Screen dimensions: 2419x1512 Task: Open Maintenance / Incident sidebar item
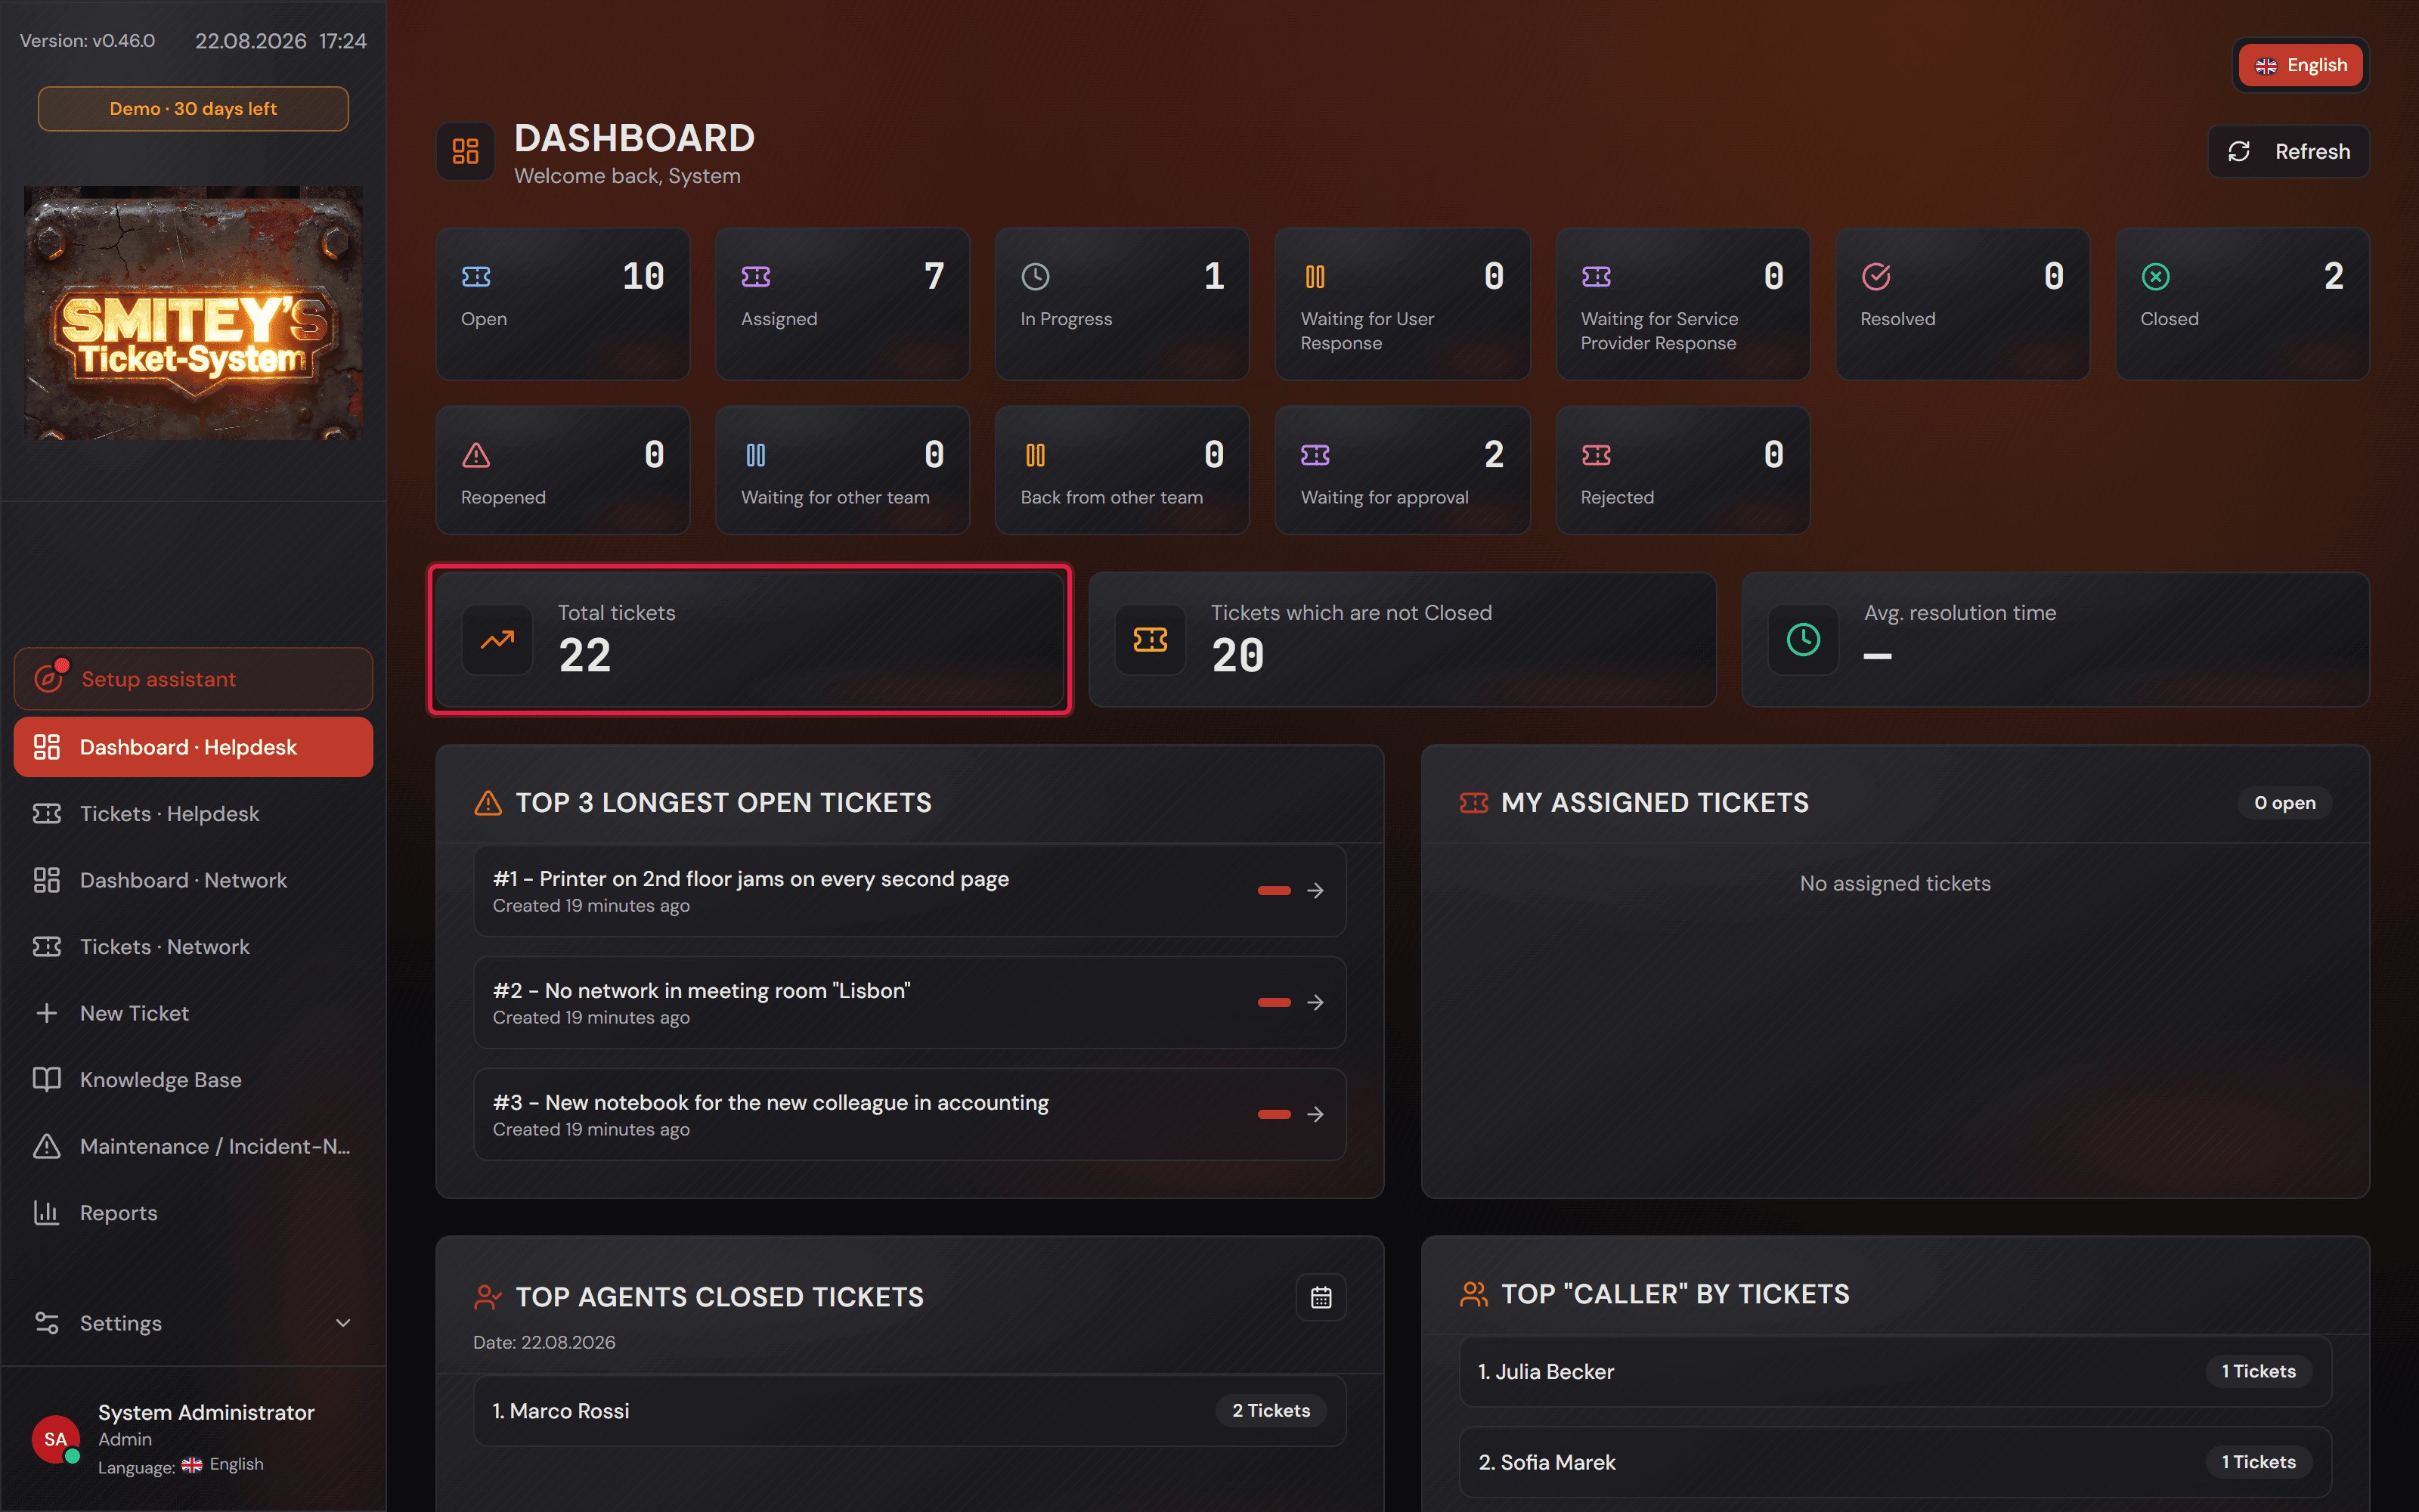(x=193, y=1146)
